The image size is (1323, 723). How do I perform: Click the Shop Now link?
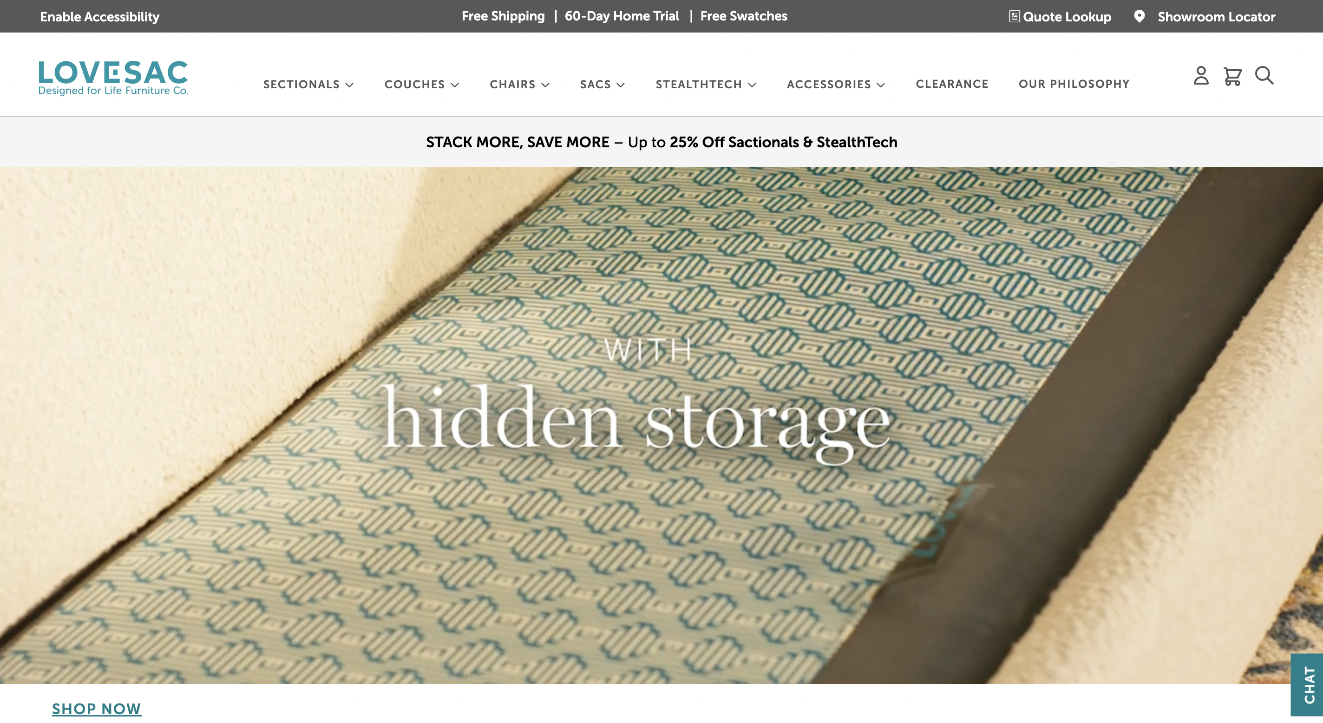click(x=97, y=709)
